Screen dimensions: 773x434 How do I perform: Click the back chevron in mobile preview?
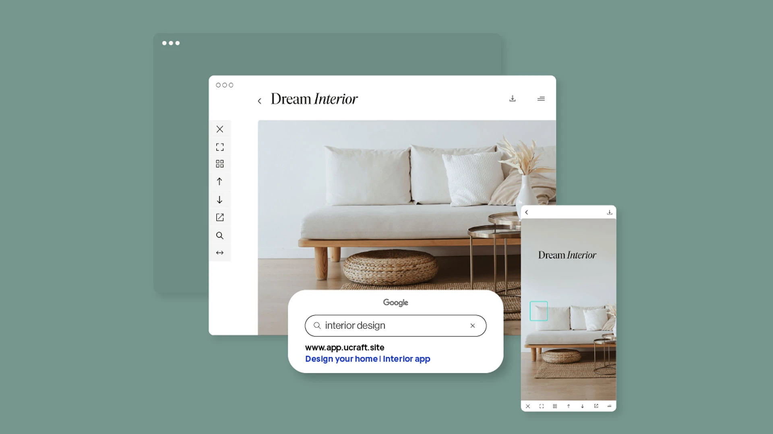point(526,211)
